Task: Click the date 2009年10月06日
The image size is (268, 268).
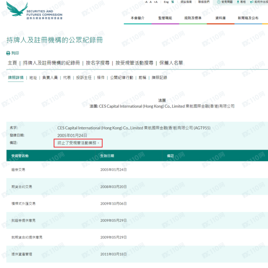Action: [x=113, y=204]
